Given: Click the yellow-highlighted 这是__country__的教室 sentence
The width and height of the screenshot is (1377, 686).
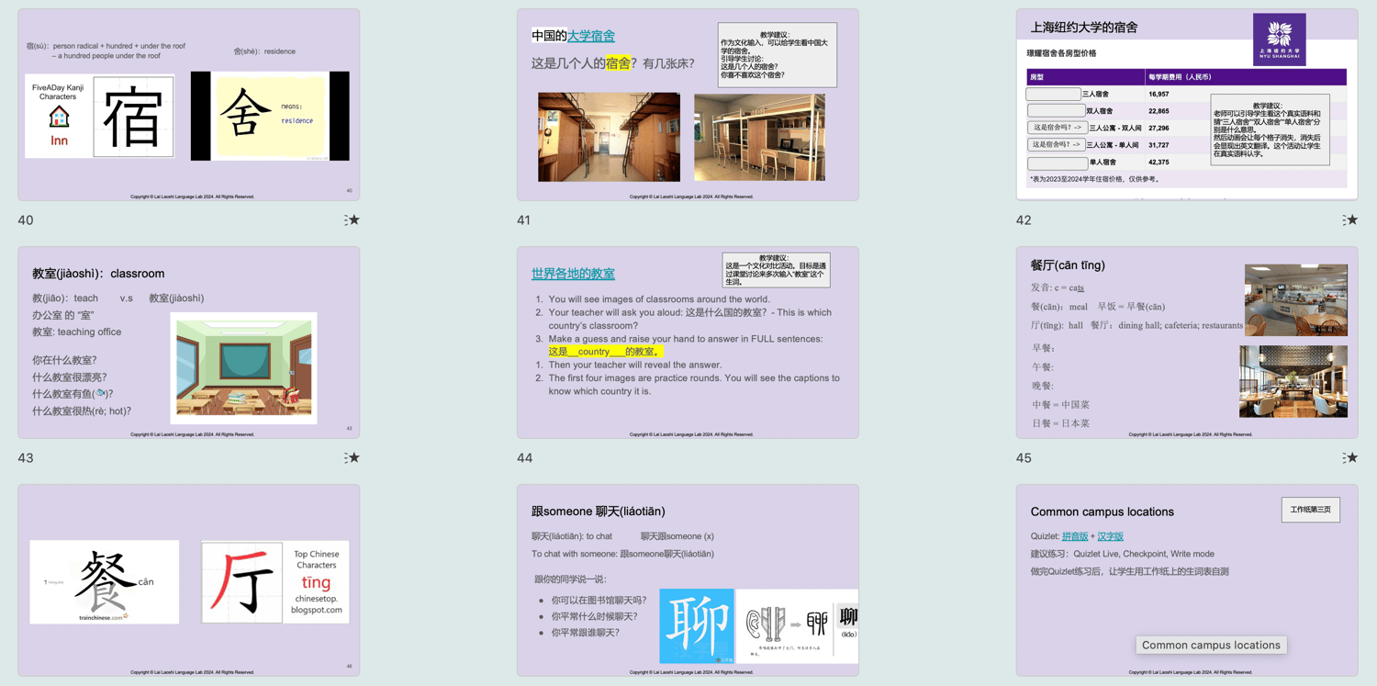Looking at the screenshot, I should [x=604, y=352].
